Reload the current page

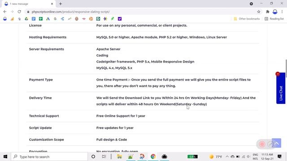point(19,12)
